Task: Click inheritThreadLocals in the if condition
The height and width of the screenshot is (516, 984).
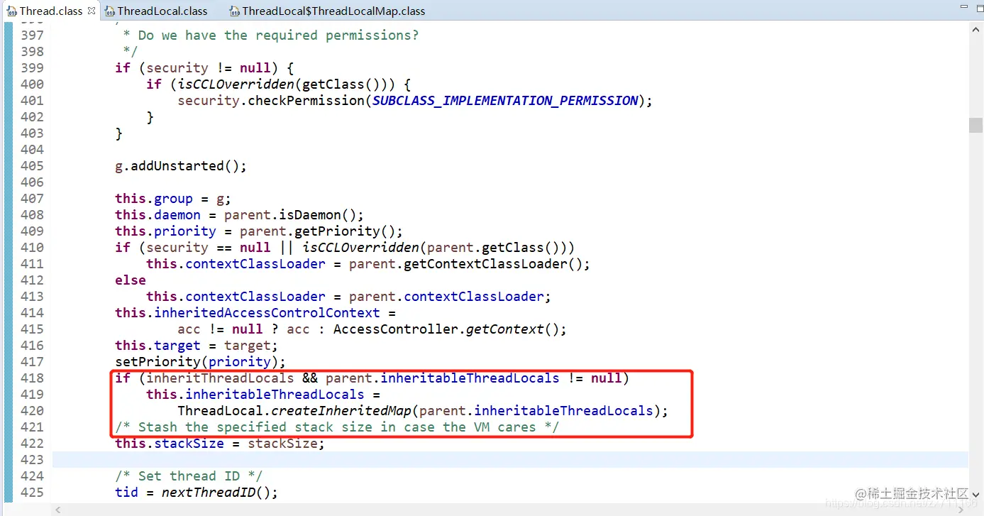Action: click(x=220, y=378)
